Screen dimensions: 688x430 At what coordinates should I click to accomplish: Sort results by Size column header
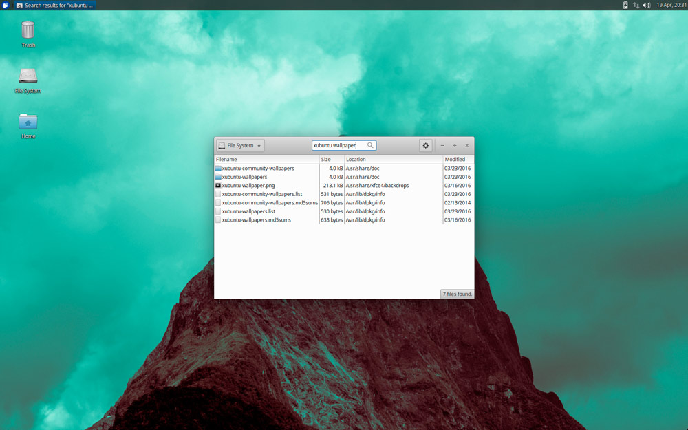coord(331,160)
